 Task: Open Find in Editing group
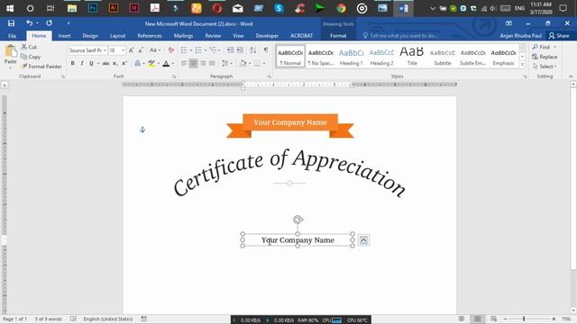click(x=544, y=47)
